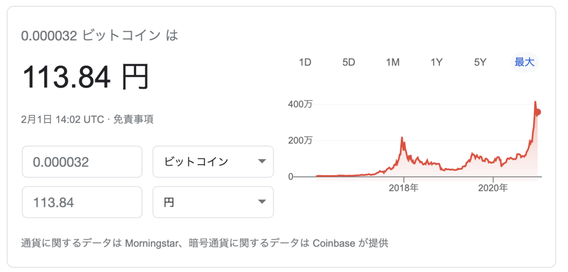Show the 1M price history
This screenshot has height=272, width=568.
pyautogui.click(x=392, y=62)
